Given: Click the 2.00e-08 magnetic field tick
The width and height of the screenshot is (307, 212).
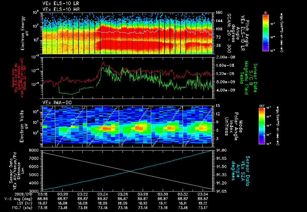Looking at the screenshot, I should click(x=225, y=57).
